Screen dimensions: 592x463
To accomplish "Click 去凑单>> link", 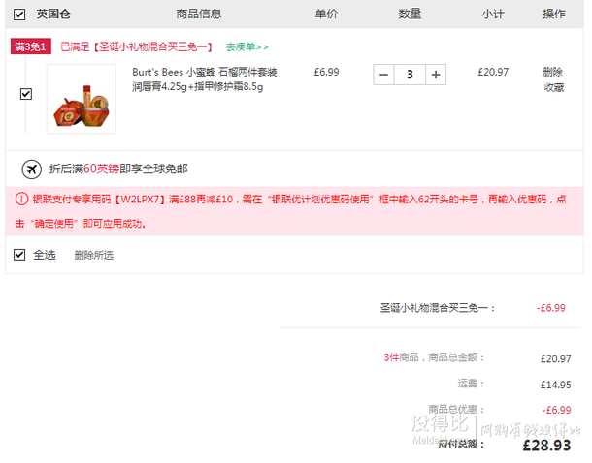I will pos(247,47).
